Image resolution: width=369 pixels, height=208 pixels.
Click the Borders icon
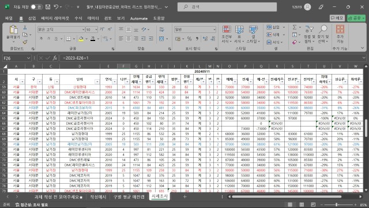(69, 39)
